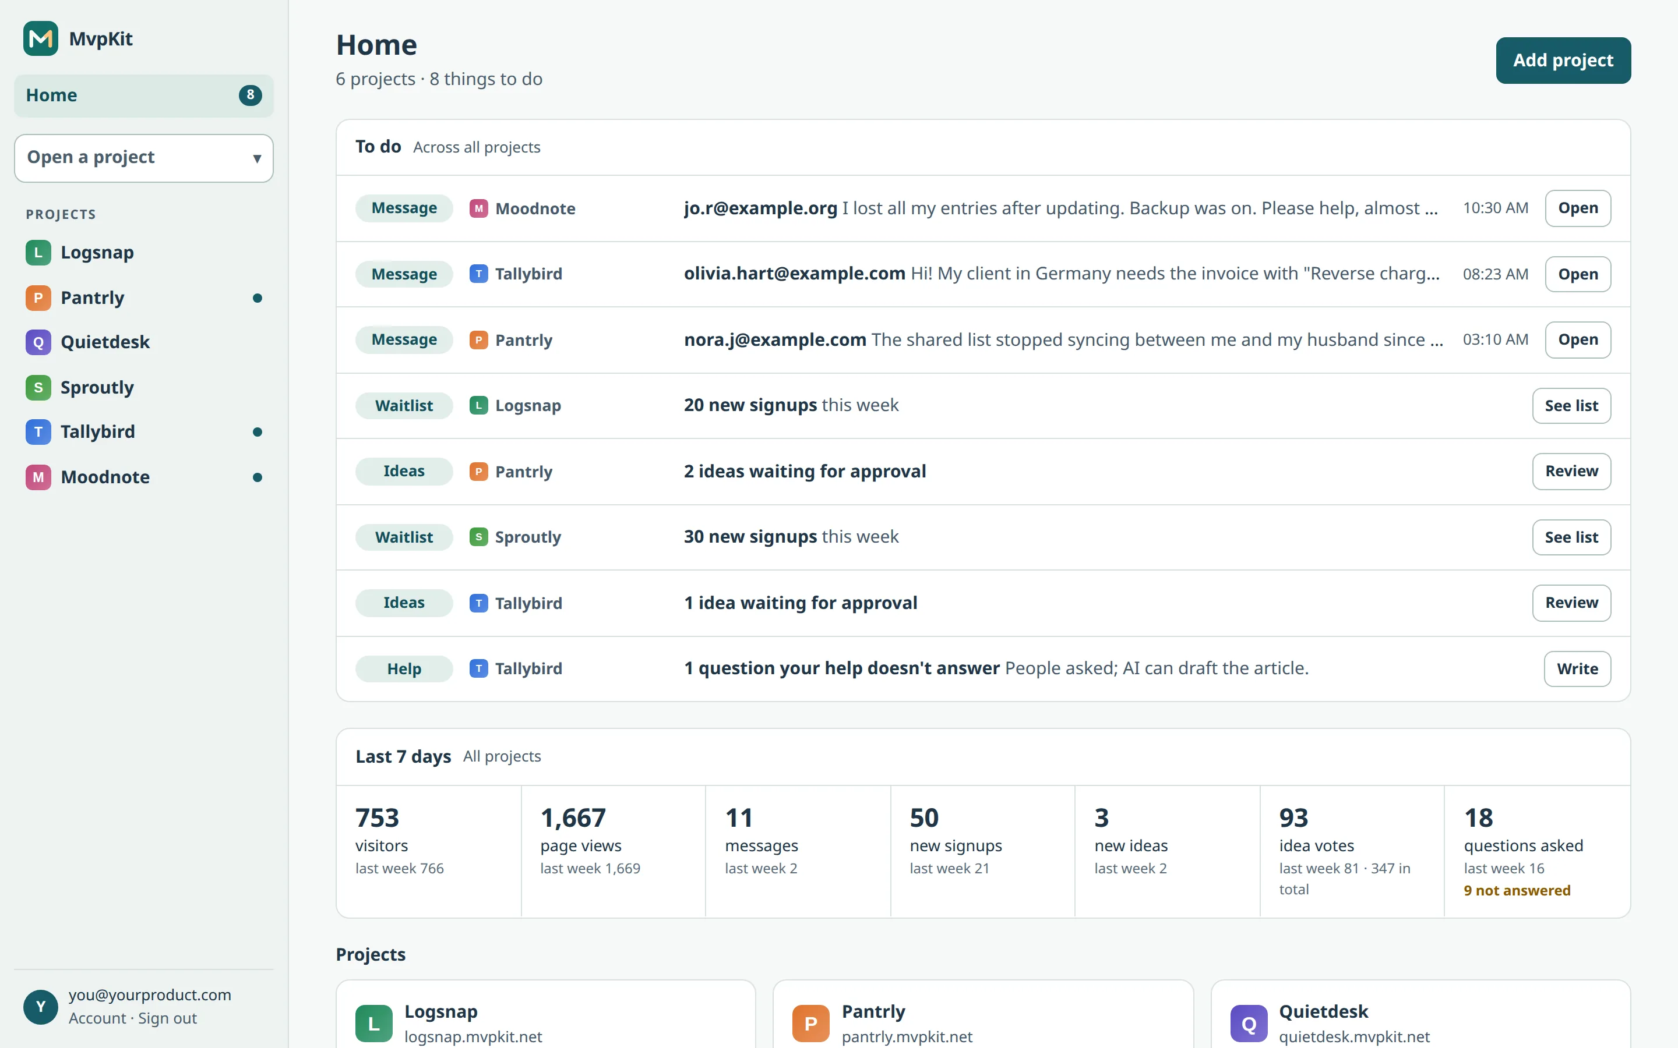1678x1048 pixels.
Task: Click 'logsnap.mvpkit.net' on the Logsnap card
Action: [x=473, y=1037]
